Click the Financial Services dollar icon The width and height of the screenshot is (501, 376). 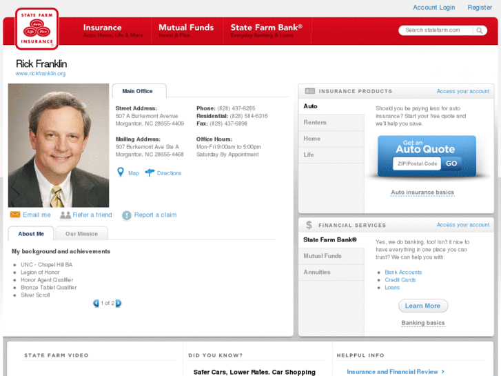309,225
